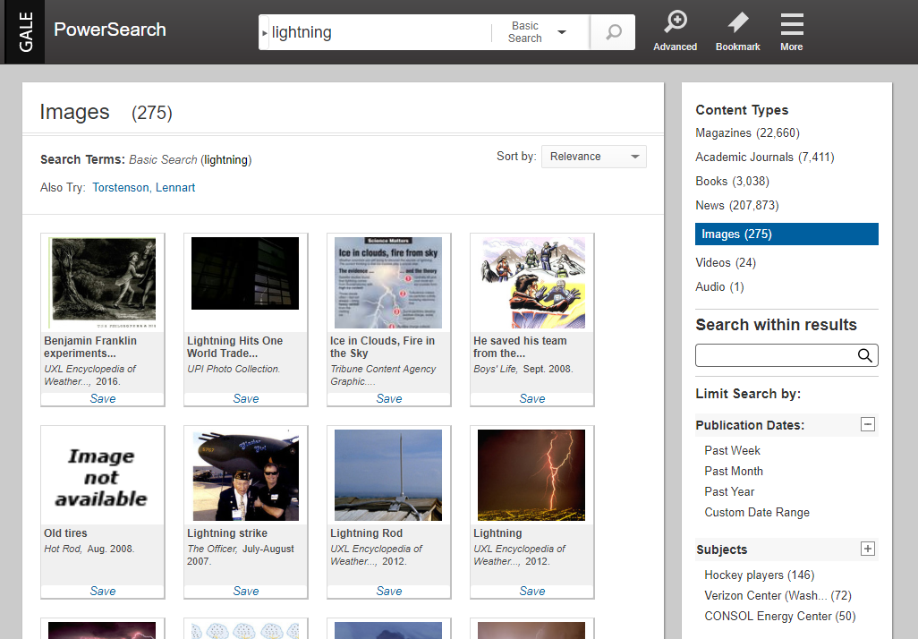Select the Academic Journals content type
The image size is (918, 639).
click(765, 157)
